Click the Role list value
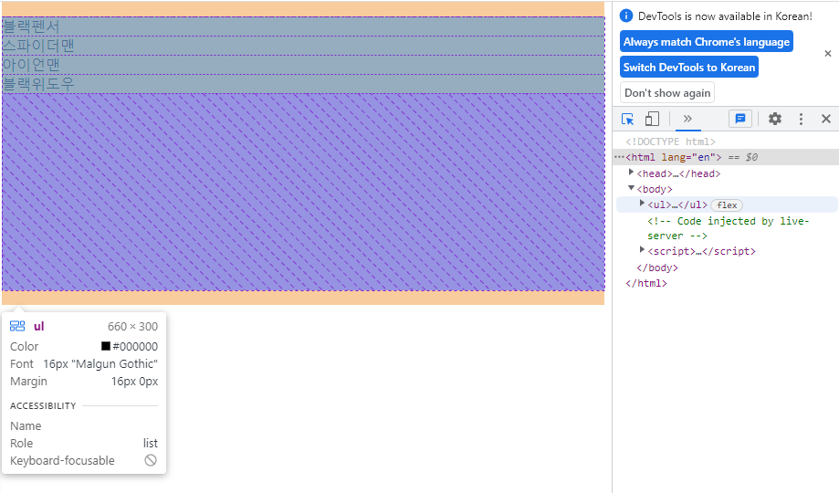 coord(151,443)
